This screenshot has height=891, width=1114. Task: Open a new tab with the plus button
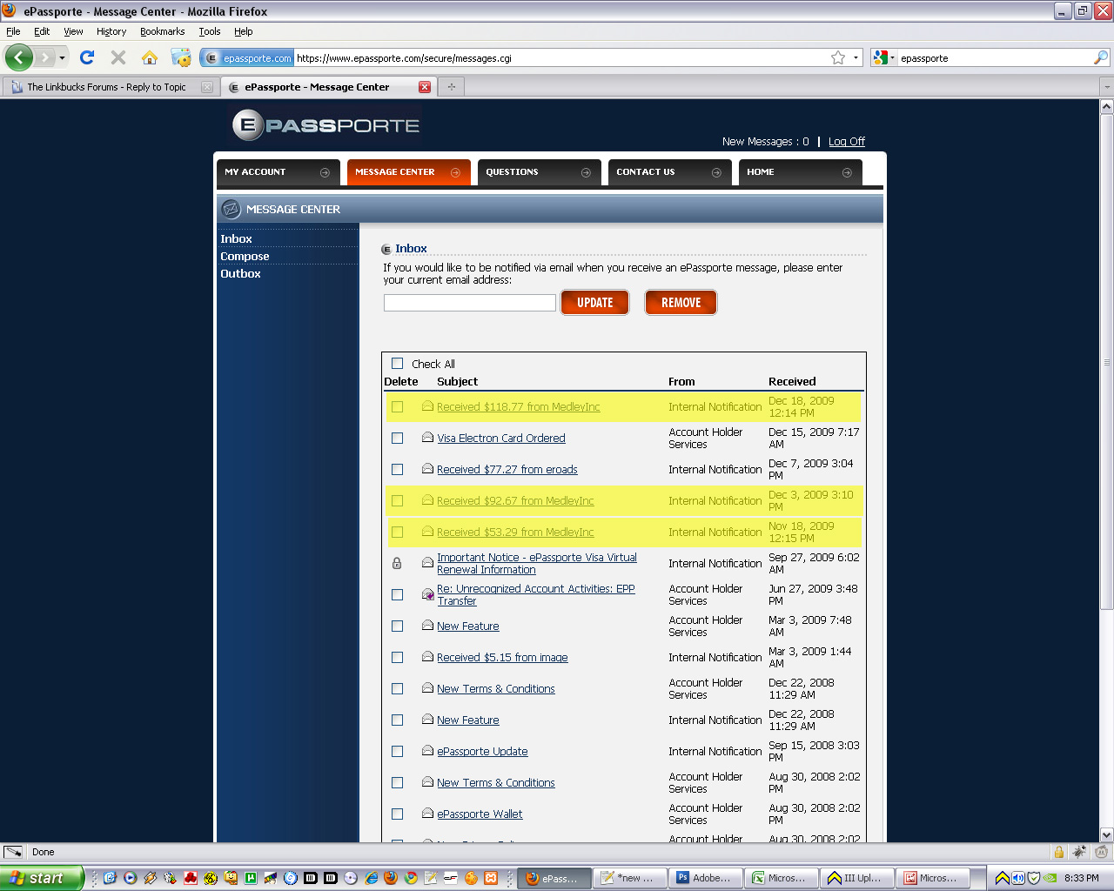451,87
